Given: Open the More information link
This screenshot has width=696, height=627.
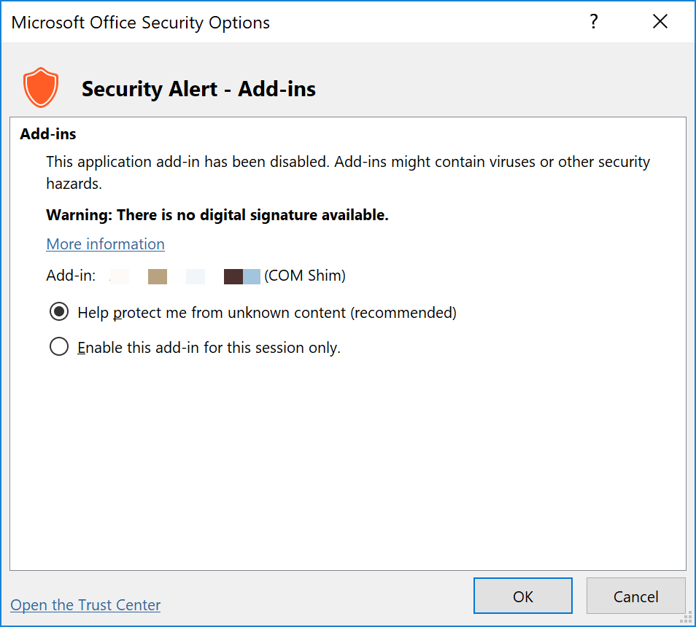Looking at the screenshot, I should click(105, 244).
